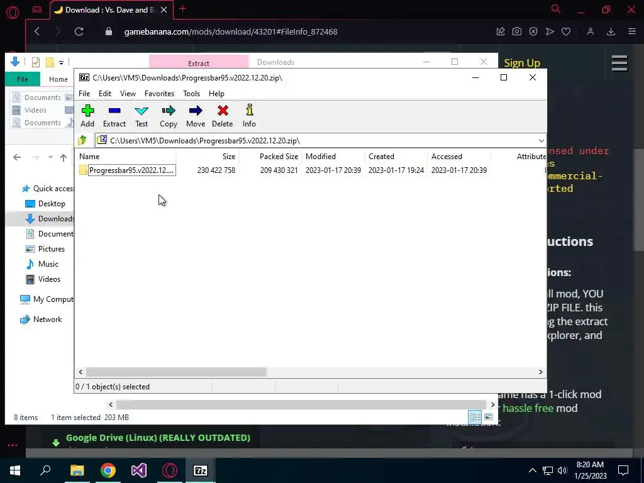Open Home tab in File Explorer ribbon
This screenshot has width=644, height=483.
(x=58, y=79)
